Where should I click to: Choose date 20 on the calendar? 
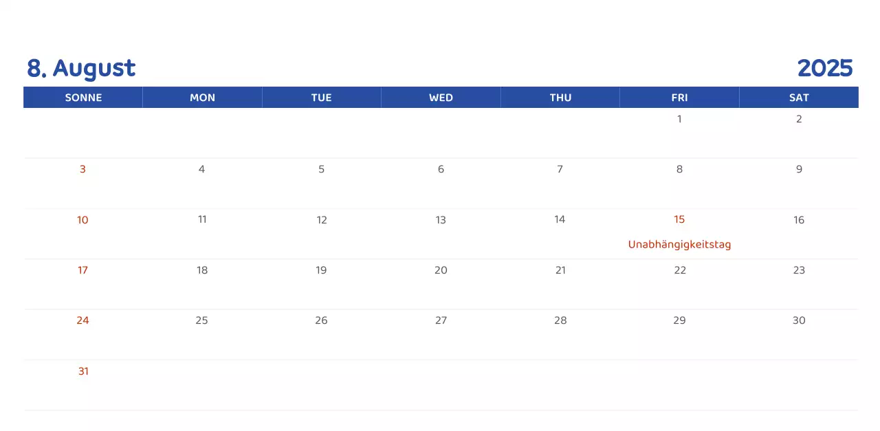coord(441,270)
